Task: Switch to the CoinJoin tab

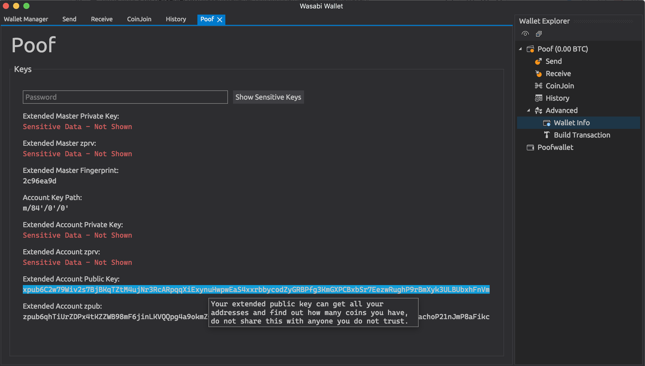Action: (x=139, y=19)
